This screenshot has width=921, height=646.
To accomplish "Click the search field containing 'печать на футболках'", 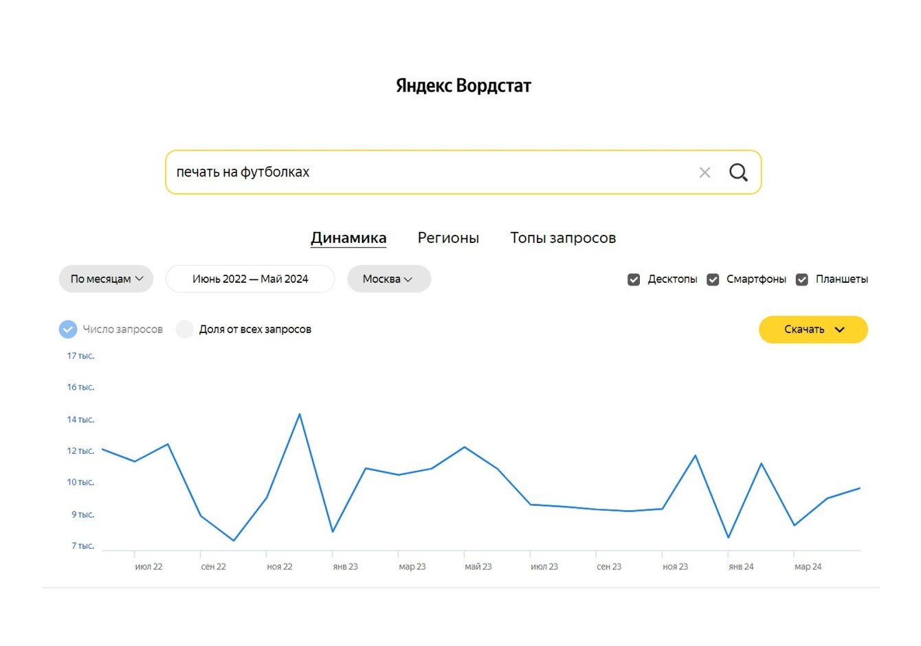I will pyautogui.click(x=463, y=172).
